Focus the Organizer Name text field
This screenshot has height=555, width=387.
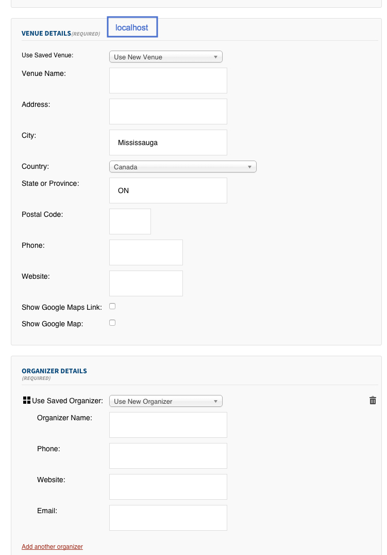click(x=168, y=425)
